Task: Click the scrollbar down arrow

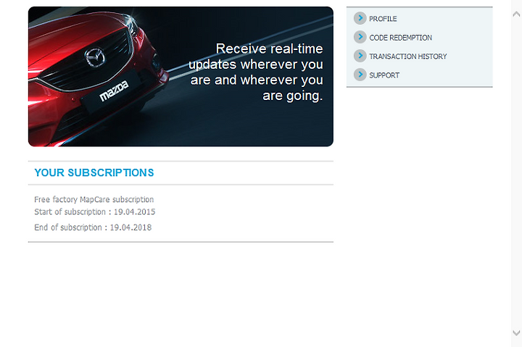Action: click(516, 333)
